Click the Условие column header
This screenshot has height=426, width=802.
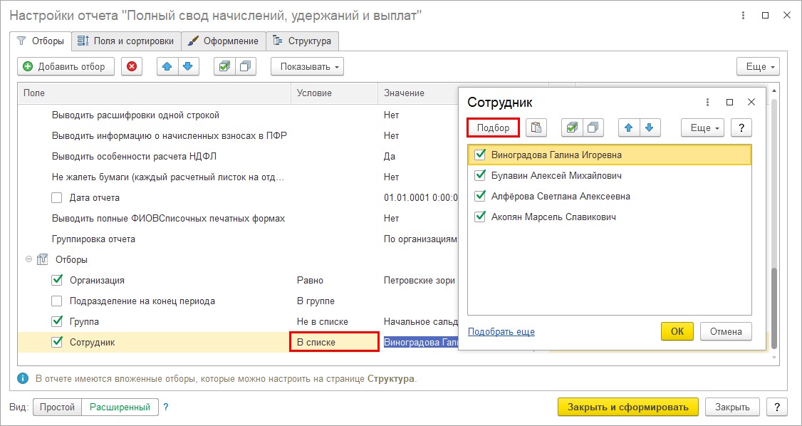click(x=335, y=93)
